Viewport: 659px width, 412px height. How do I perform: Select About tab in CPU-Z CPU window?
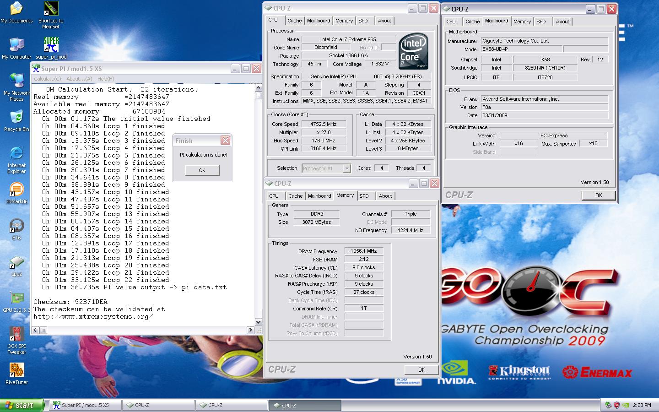tap(384, 21)
